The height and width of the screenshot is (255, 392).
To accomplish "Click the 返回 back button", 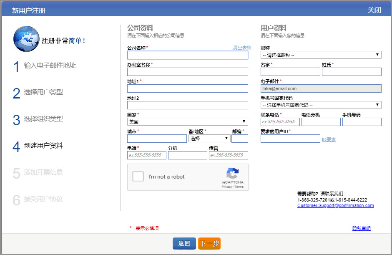I will click(x=184, y=244).
